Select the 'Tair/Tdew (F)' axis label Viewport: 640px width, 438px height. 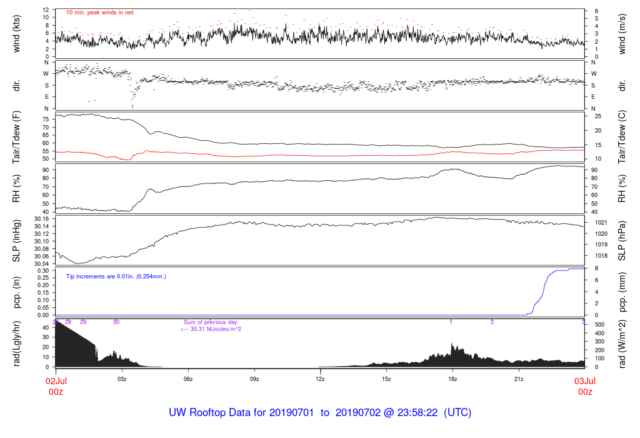click(x=16, y=137)
